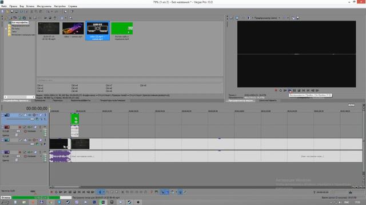This screenshot has width=366, height=205.
Task: Save snapshot to file in preview toolbar
Action: pos(297,18)
